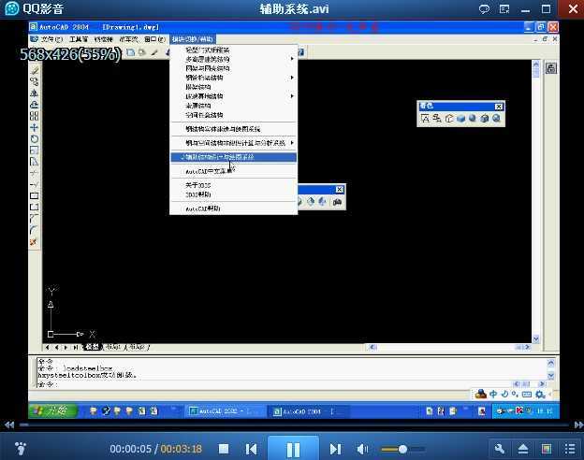Switch to AutoCAD 2002 taskbar button
This screenshot has height=460, width=584.
tap(225, 411)
